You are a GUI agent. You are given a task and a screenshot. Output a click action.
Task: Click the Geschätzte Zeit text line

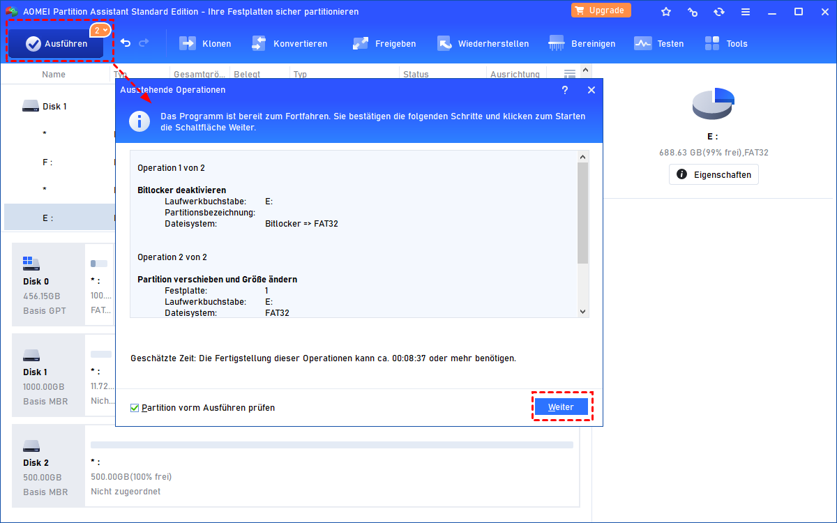point(324,358)
